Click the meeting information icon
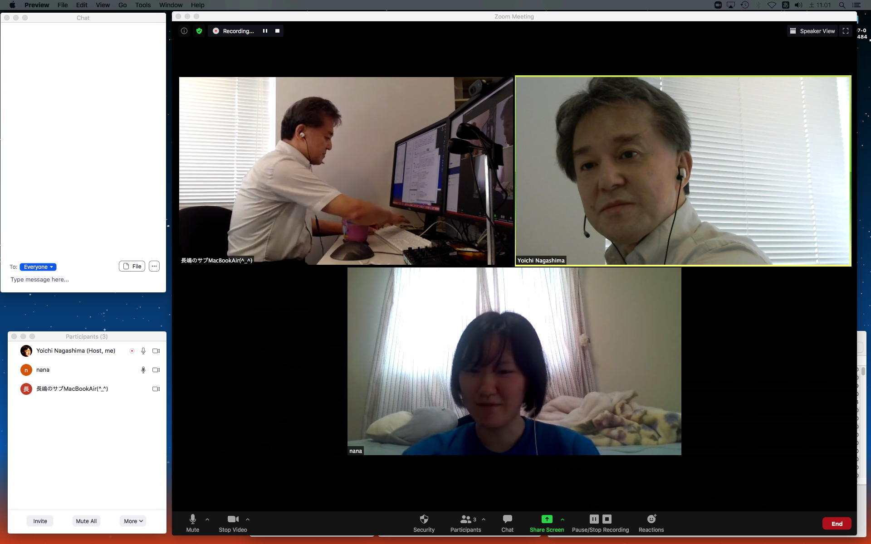This screenshot has height=544, width=871. point(184,31)
